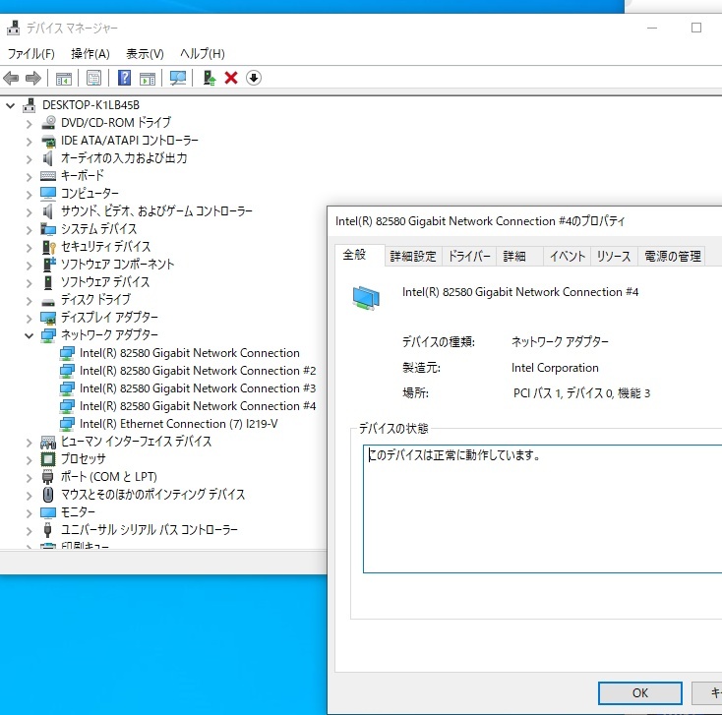Click the モニター icon in tree
Screen dimensions: 722x715
(x=48, y=512)
